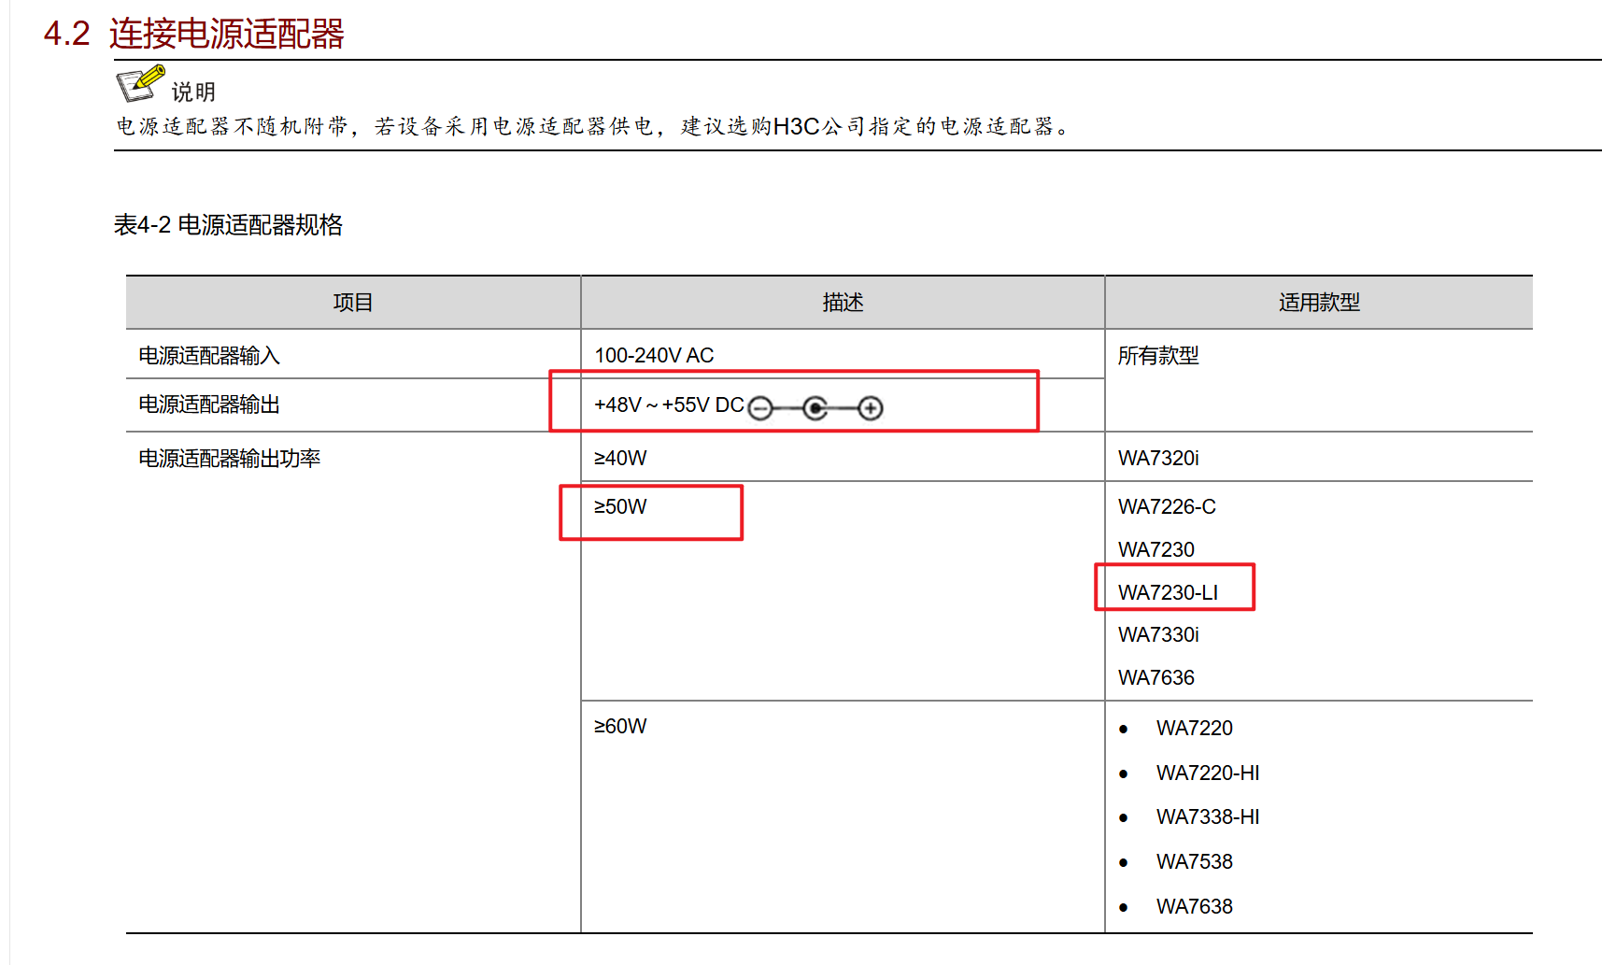Image resolution: width=1602 pixels, height=965 pixels.
Task: Click the "100-240V AC" input value
Action: point(654,356)
